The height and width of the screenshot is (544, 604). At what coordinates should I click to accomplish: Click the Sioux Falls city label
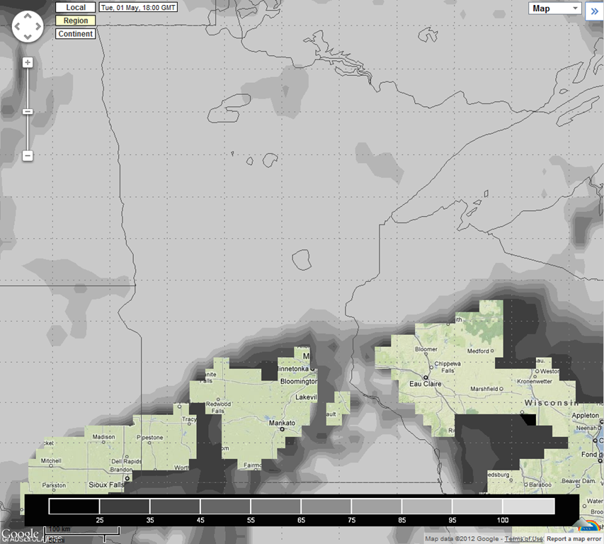click(106, 484)
